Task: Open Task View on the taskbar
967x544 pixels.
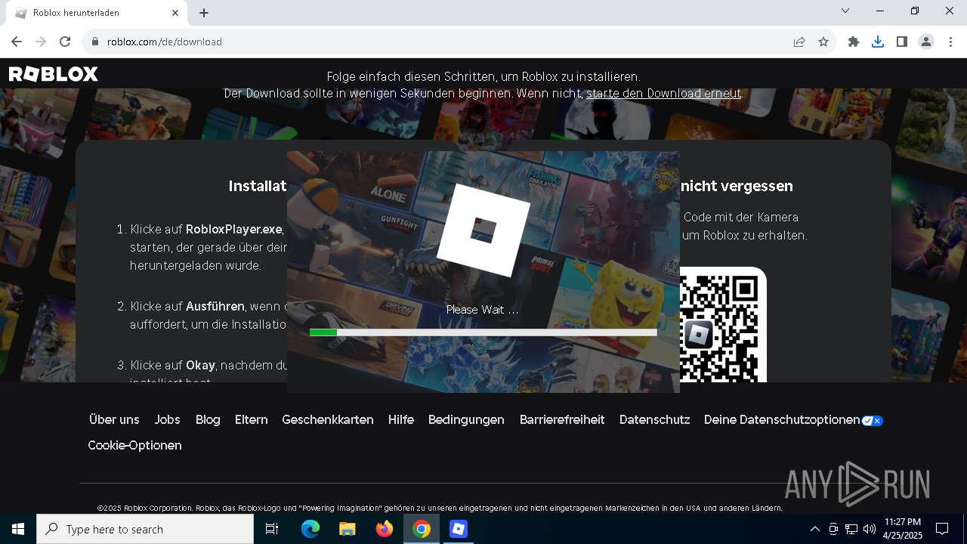Action: [x=272, y=529]
